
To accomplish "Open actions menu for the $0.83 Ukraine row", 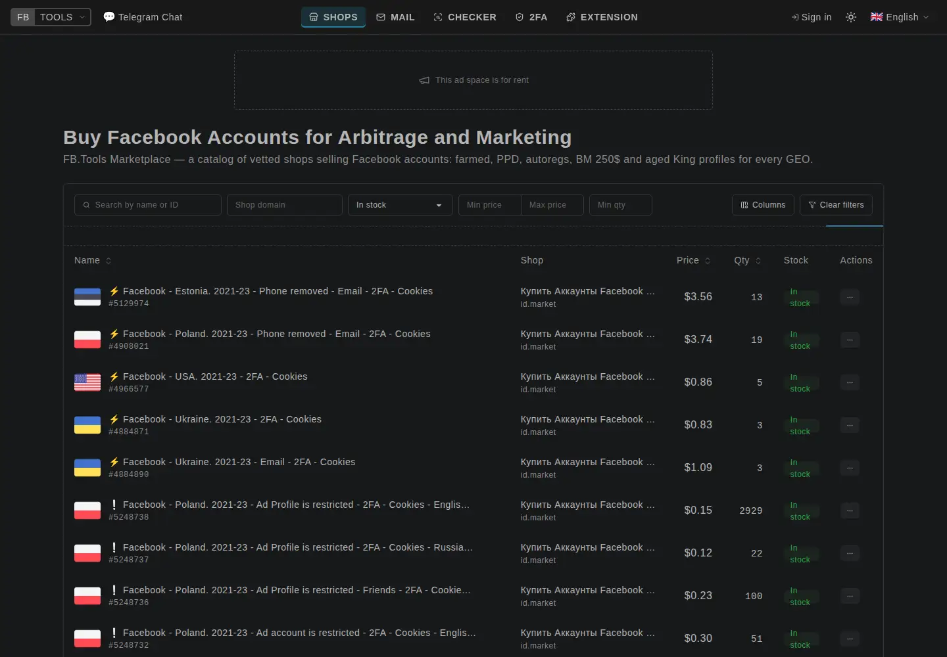I will (x=850, y=425).
